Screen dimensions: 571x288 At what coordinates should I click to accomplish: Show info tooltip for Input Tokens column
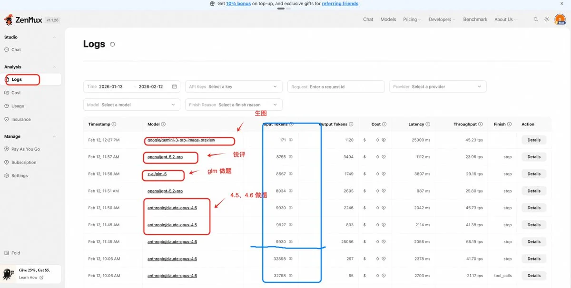tap(291, 125)
